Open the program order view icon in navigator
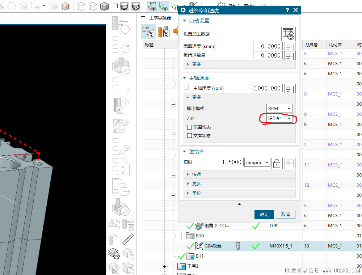362x275 pixels. click(x=148, y=32)
